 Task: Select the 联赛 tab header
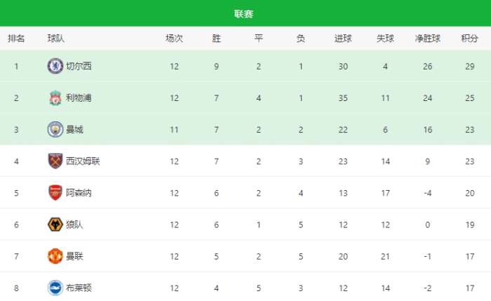click(244, 13)
